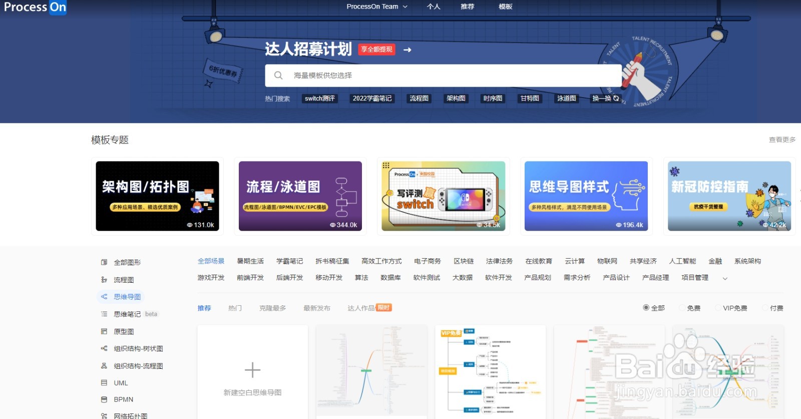Click hot search tag 泳道图

pyautogui.click(x=567, y=98)
